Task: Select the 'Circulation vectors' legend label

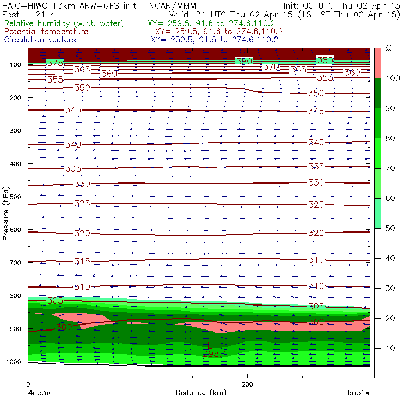Action: tap(40, 40)
